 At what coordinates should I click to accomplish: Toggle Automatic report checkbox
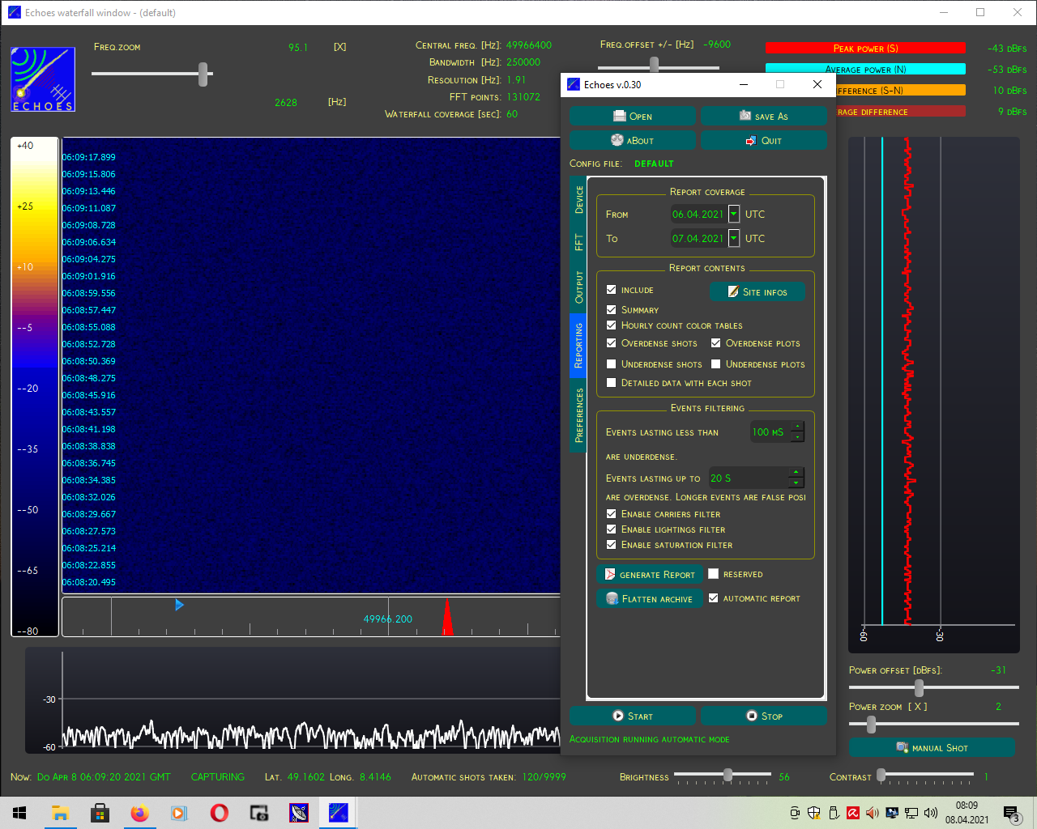pyautogui.click(x=713, y=598)
